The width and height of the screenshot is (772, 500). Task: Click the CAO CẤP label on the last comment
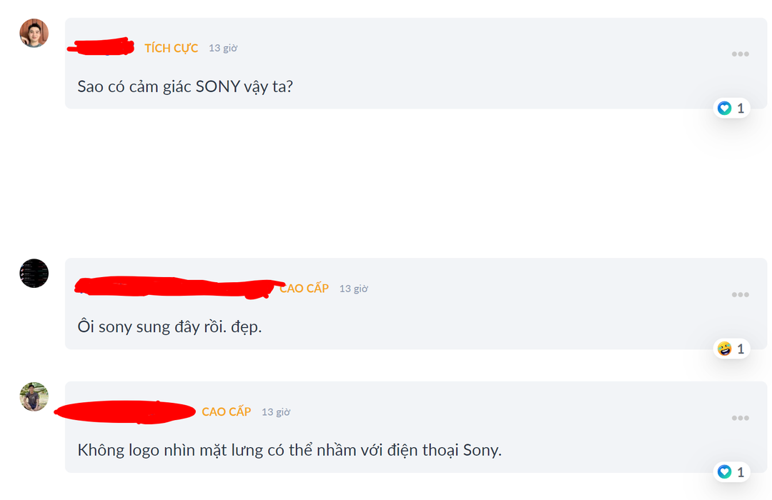(227, 411)
